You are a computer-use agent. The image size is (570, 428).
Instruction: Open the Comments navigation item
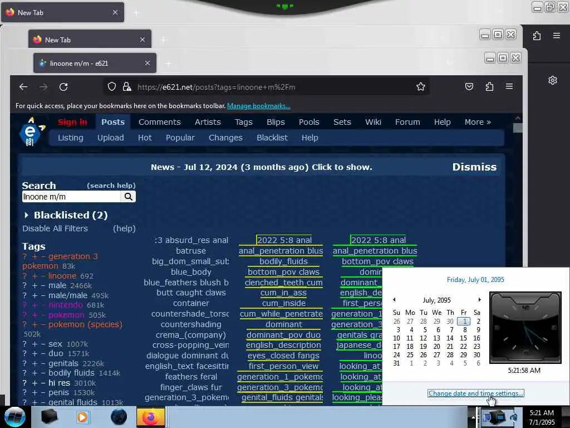coord(160,122)
